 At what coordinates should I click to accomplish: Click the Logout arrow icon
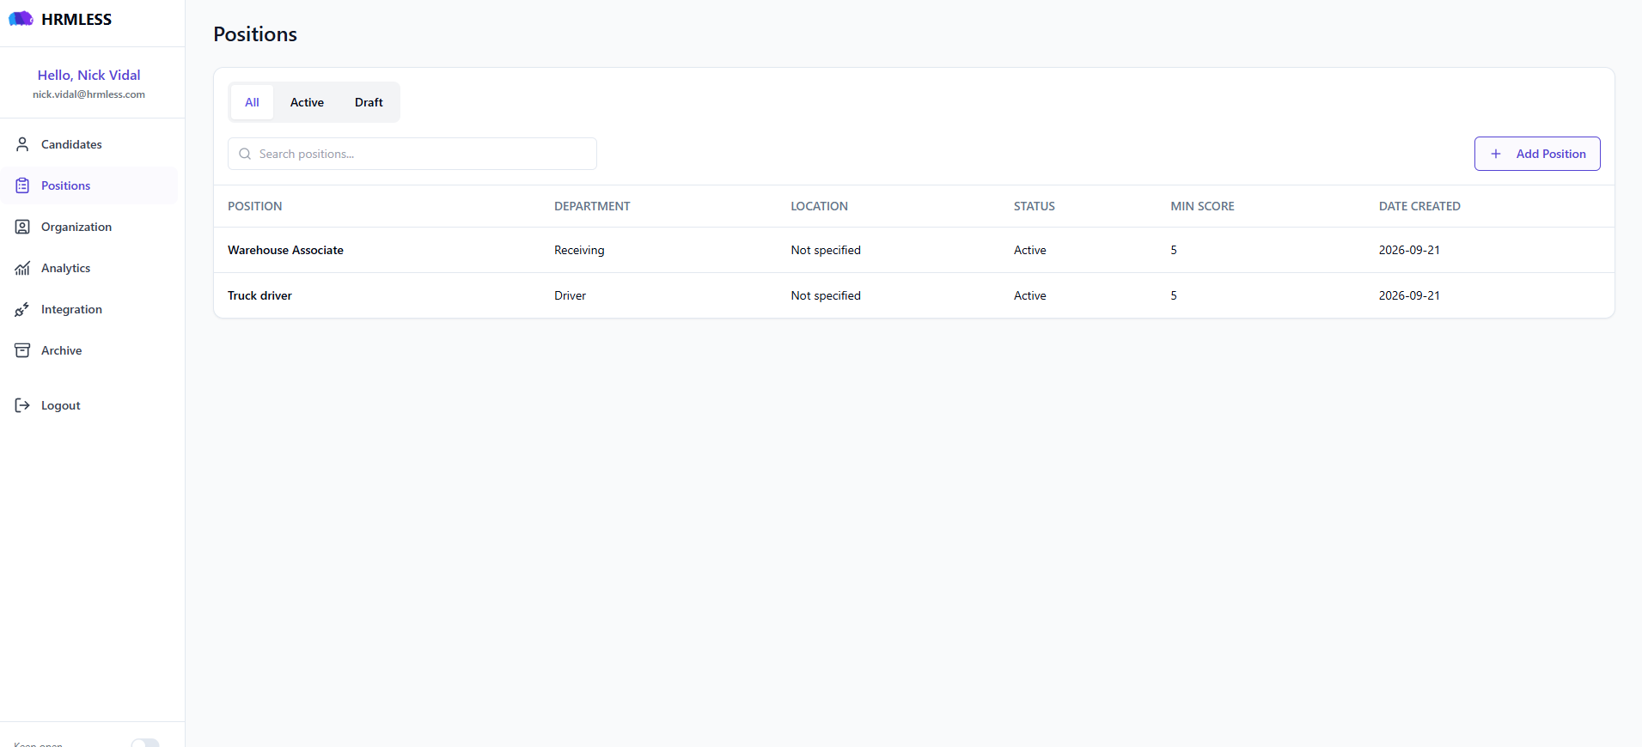coord(22,405)
